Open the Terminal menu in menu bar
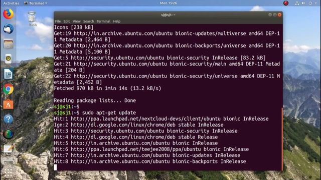The image size is (321, 180). point(103,21)
